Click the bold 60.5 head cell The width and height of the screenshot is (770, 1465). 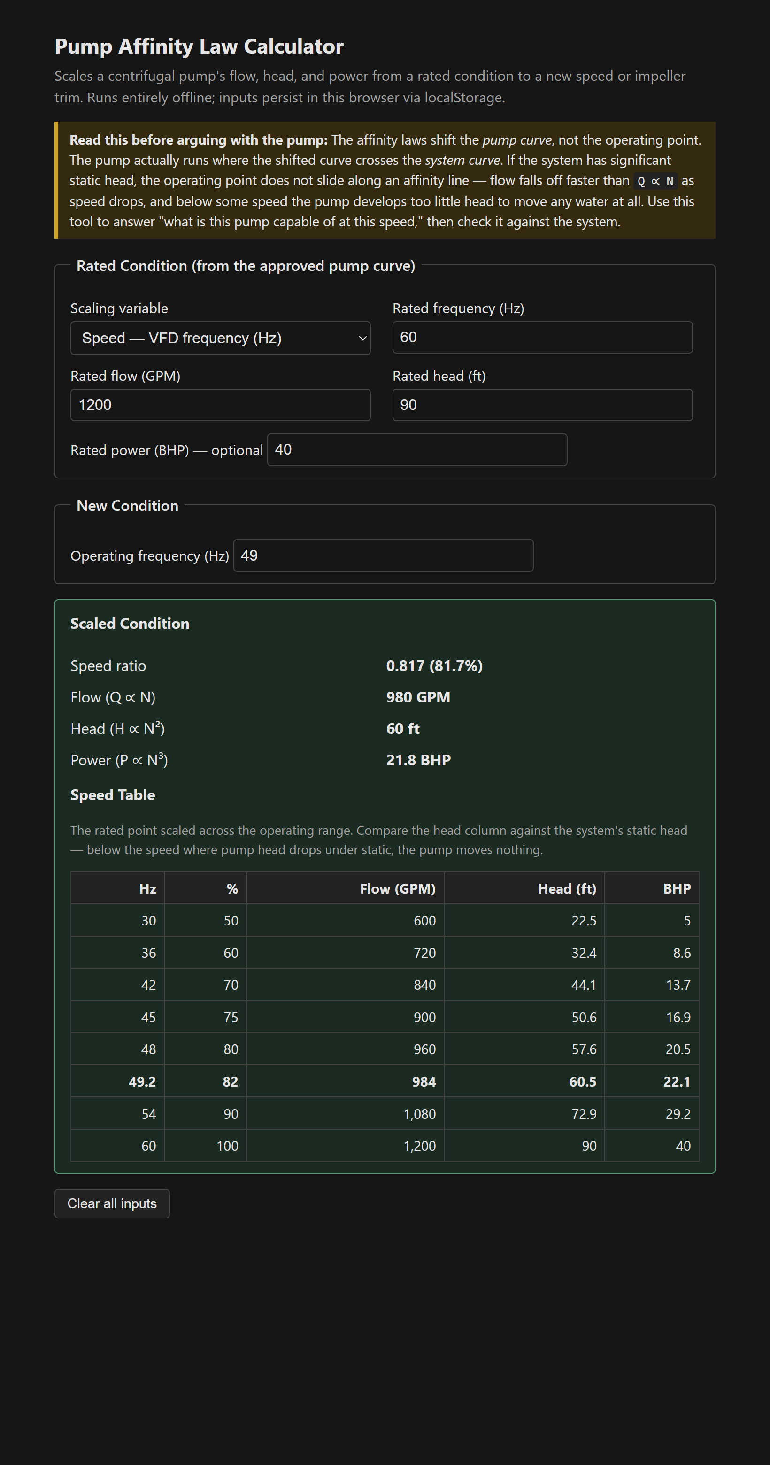[x=524, y=1081]
